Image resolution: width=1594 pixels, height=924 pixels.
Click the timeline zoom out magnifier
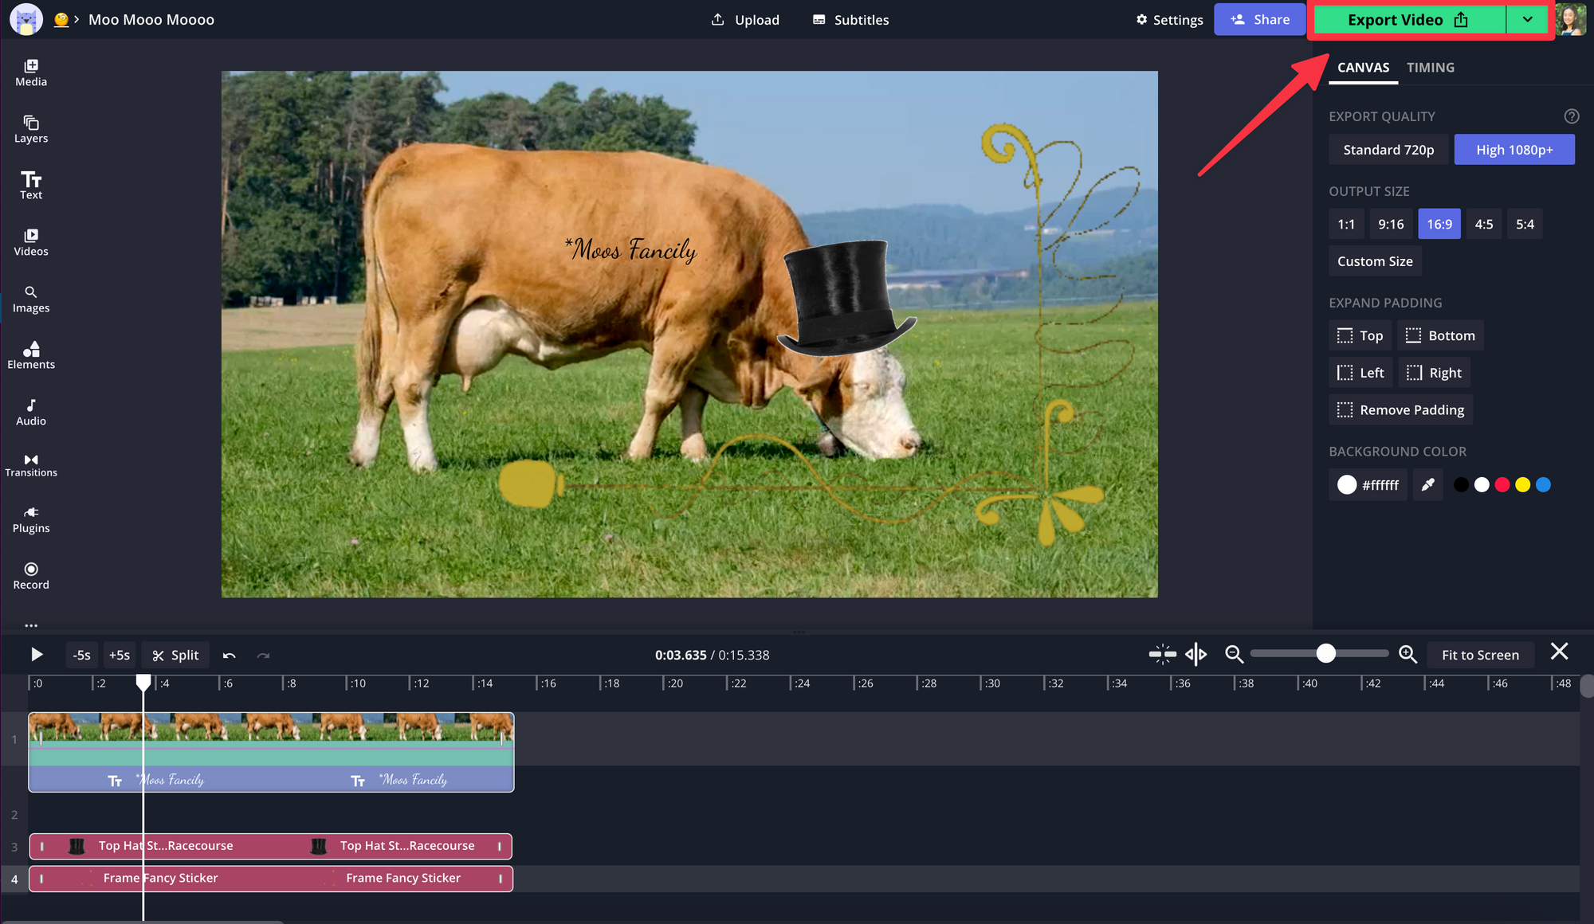tap(1234, 654)
